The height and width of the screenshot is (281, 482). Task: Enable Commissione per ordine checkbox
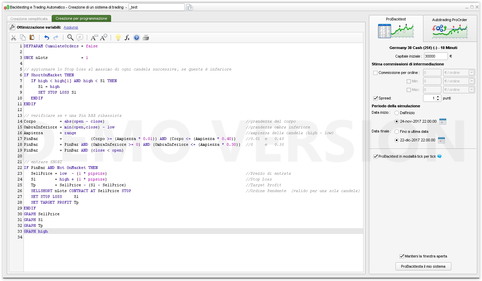pos(375,73)
